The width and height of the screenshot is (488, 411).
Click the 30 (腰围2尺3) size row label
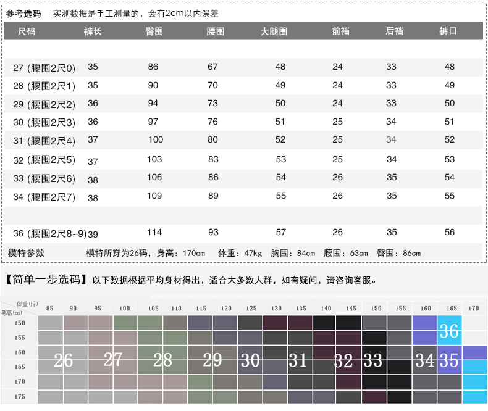[44, 122]
